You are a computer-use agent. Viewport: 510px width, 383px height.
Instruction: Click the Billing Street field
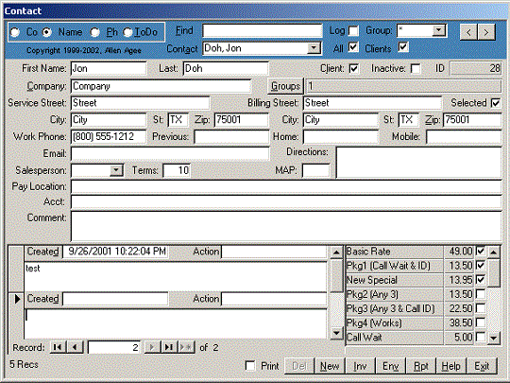coord(372,103)
